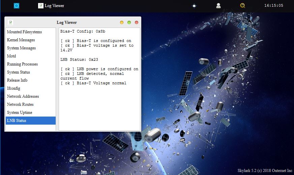Click the 'LNB power is configured on' line
The image size is (294, 175).
(99, 69)
